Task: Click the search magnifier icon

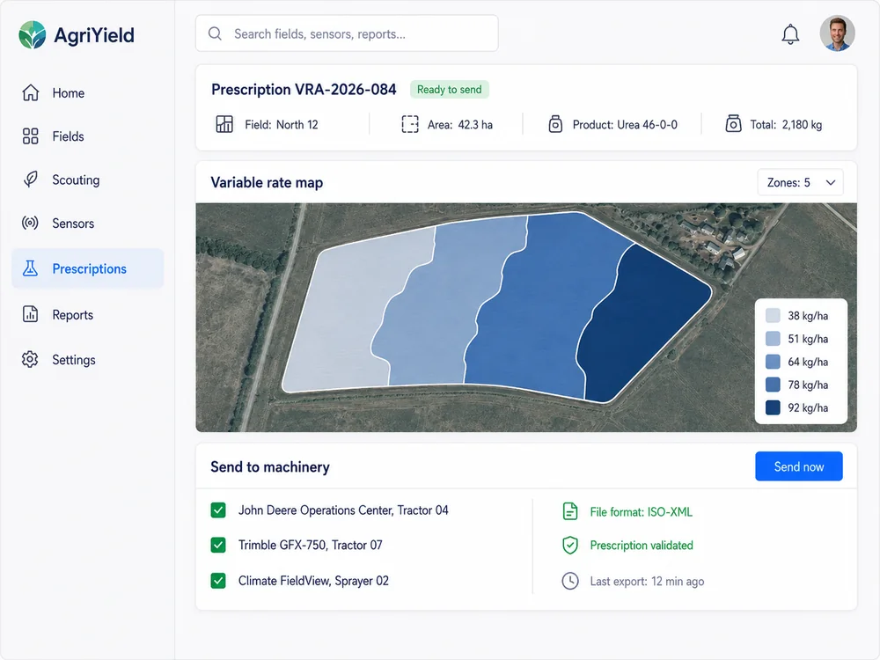Action: (x=215, y=33)
